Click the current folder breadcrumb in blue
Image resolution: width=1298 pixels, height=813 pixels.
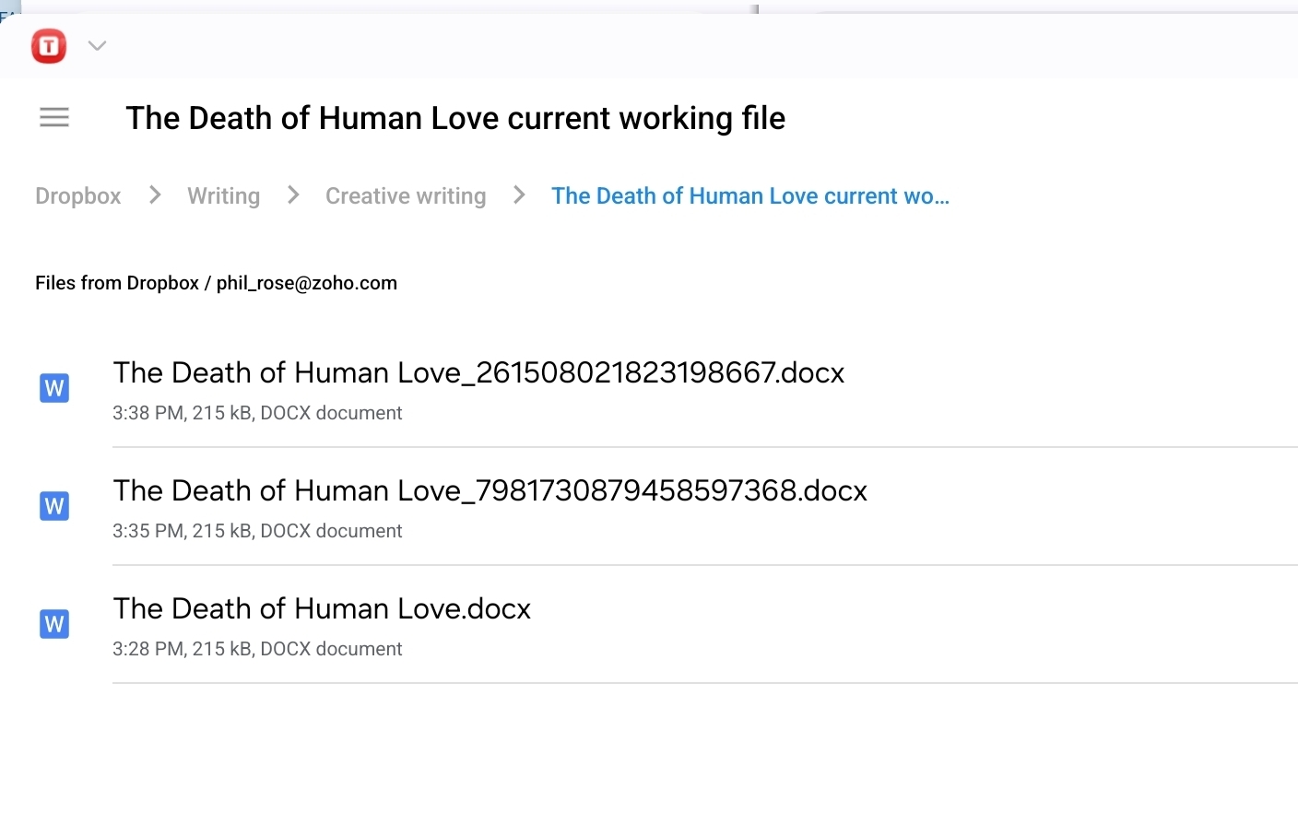pyautogui.click(x=749, y=196)
